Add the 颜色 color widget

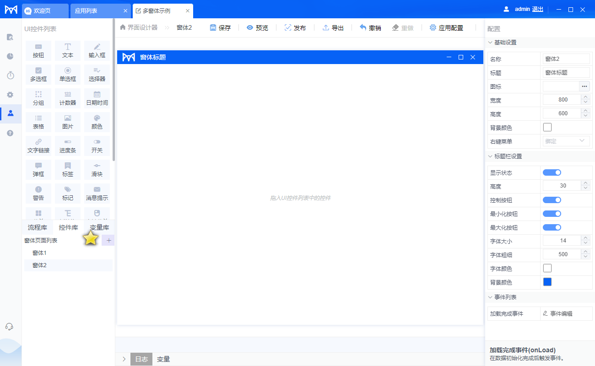point(97,122)
